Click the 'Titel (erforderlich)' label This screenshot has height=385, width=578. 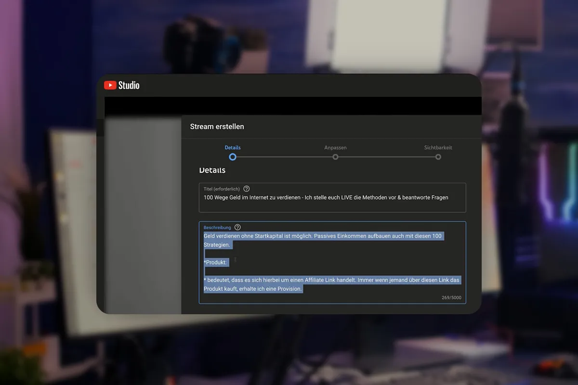coord(222,189)
